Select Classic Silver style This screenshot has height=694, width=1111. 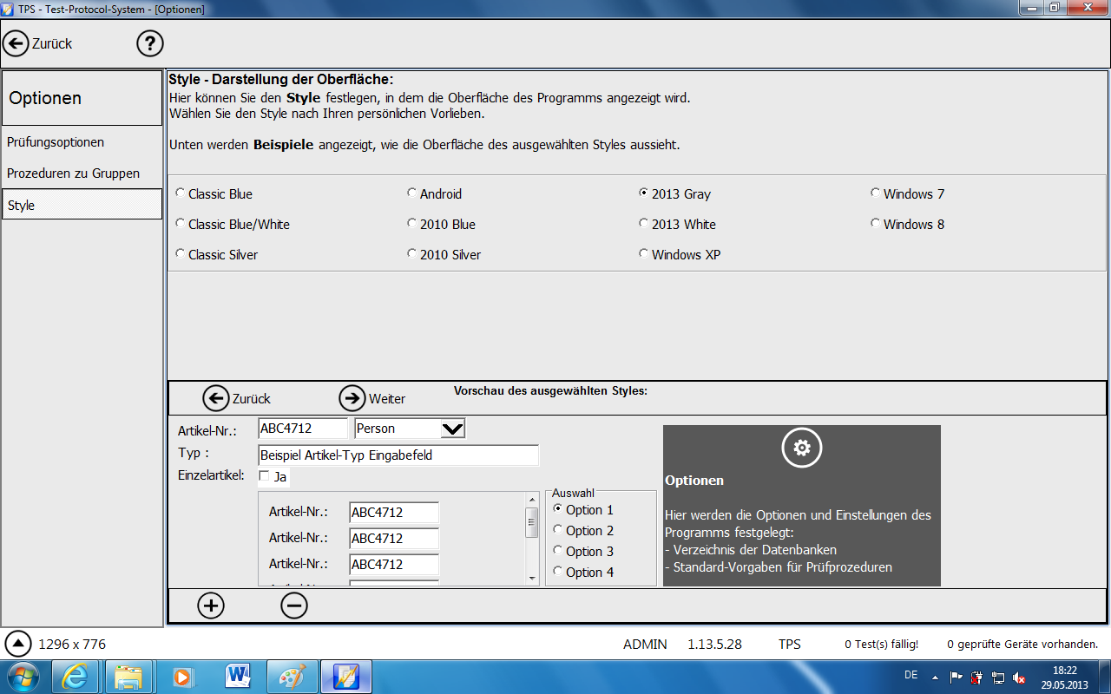216,254
